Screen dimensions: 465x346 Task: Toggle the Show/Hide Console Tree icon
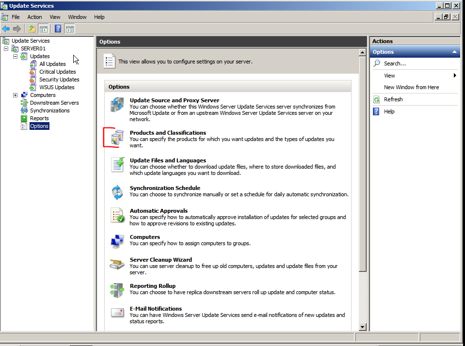[43, 29]
